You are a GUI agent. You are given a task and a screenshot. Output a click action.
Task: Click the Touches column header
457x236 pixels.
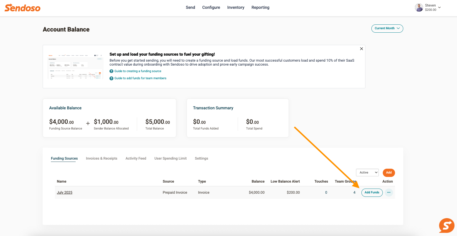click(x=321, y=181)
